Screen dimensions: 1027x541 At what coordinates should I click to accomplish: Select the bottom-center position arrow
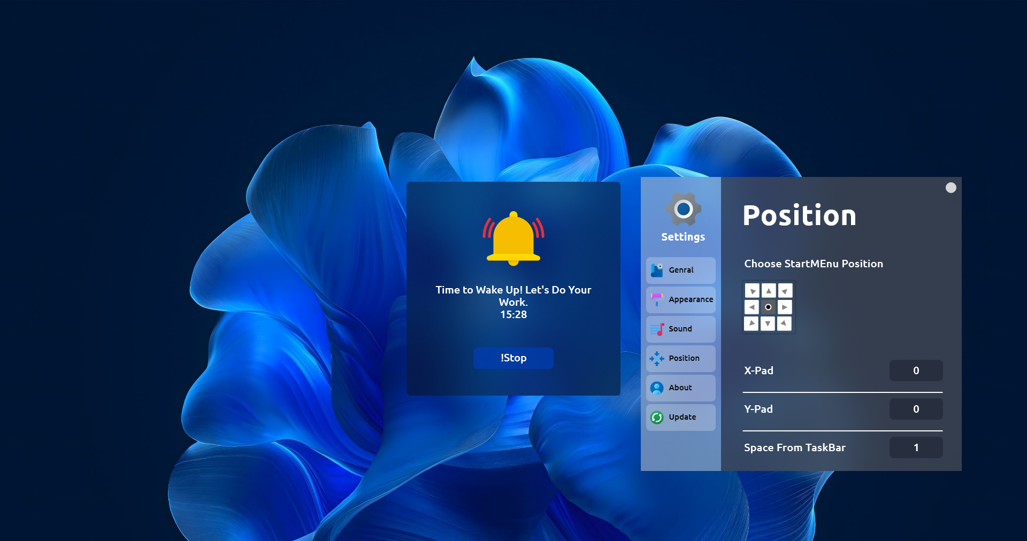point(768,323)
